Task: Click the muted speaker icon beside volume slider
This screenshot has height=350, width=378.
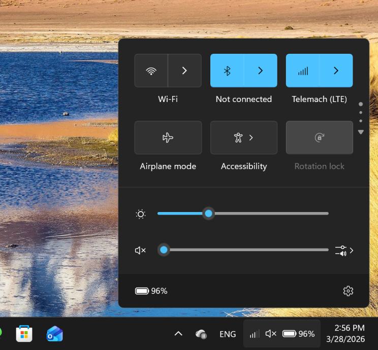Action: coord(140,250)
